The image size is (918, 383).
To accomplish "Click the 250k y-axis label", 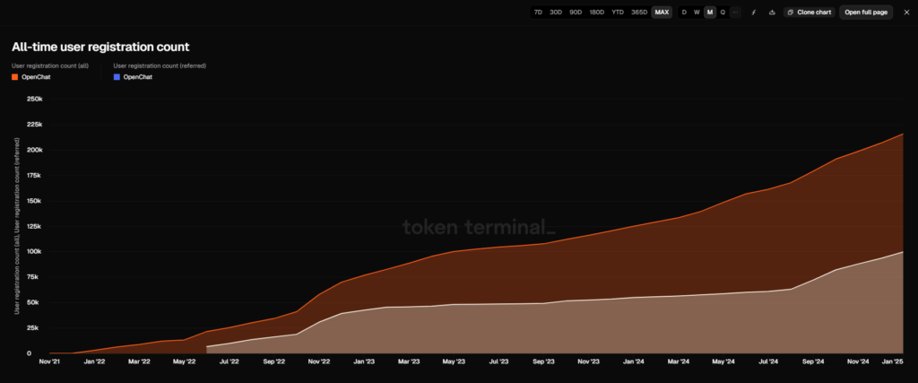I will (x=35, y=99).
